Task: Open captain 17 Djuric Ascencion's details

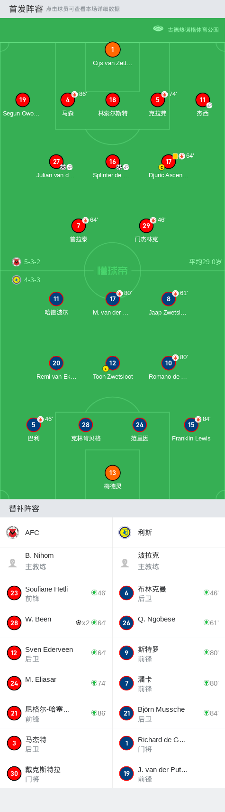Action: coord(169,162)
